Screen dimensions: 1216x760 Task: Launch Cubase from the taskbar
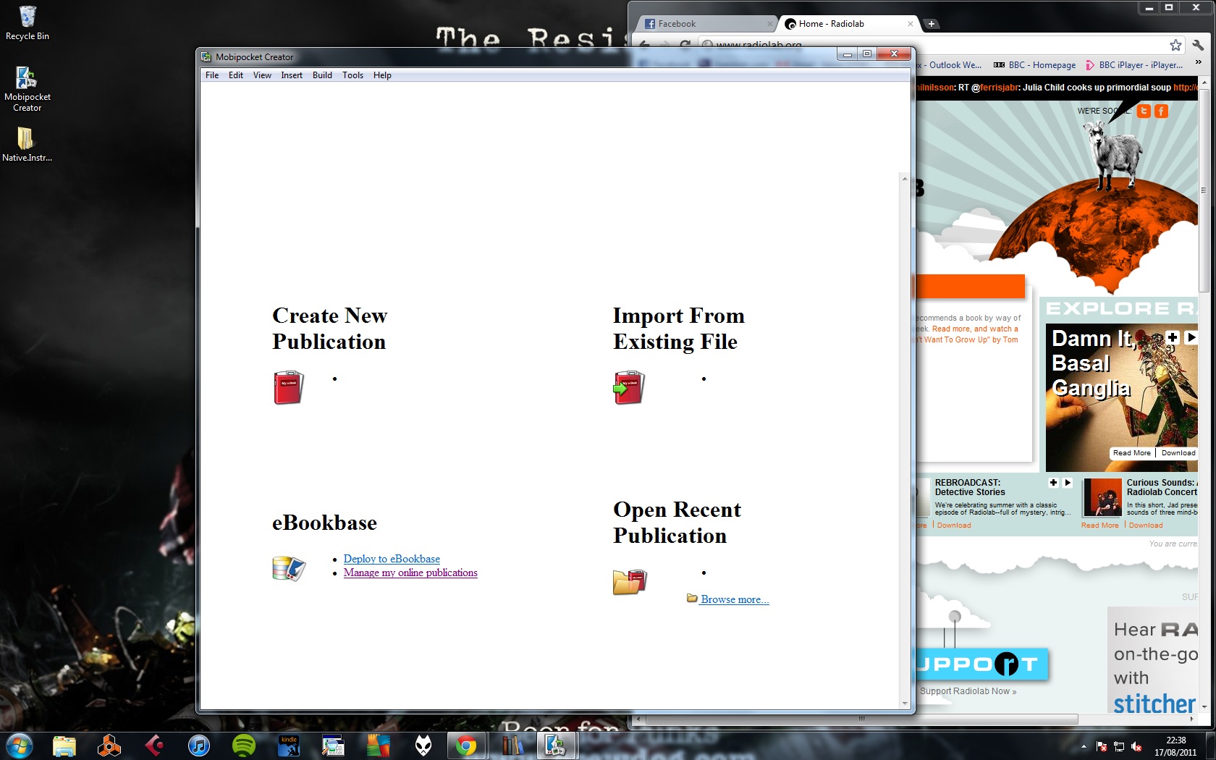(x=154, y=746)
